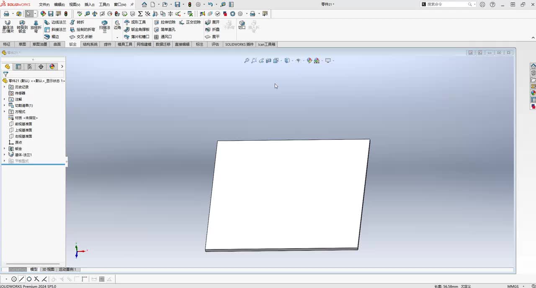This screenshot has height=288, width=536.
Task: Expand the 钣金 sheet metal feature node
Action: pyautogui.click(x=5, y=149)
